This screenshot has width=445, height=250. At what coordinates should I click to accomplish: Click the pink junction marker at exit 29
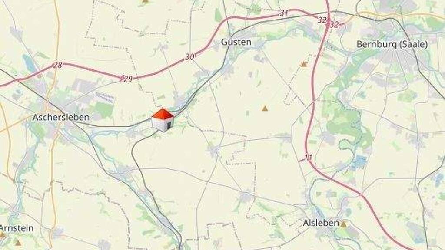click(x=122, y=78)
